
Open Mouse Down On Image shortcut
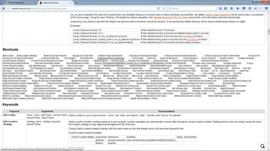(62, 76)
